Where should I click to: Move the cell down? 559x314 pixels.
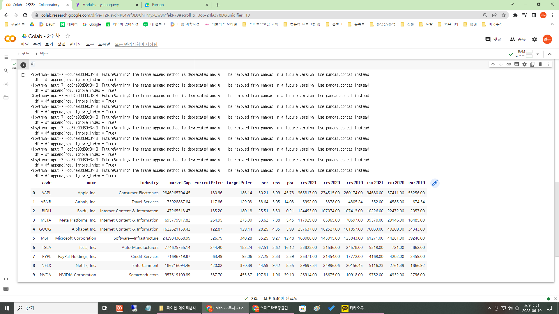[x=501, y=64]
